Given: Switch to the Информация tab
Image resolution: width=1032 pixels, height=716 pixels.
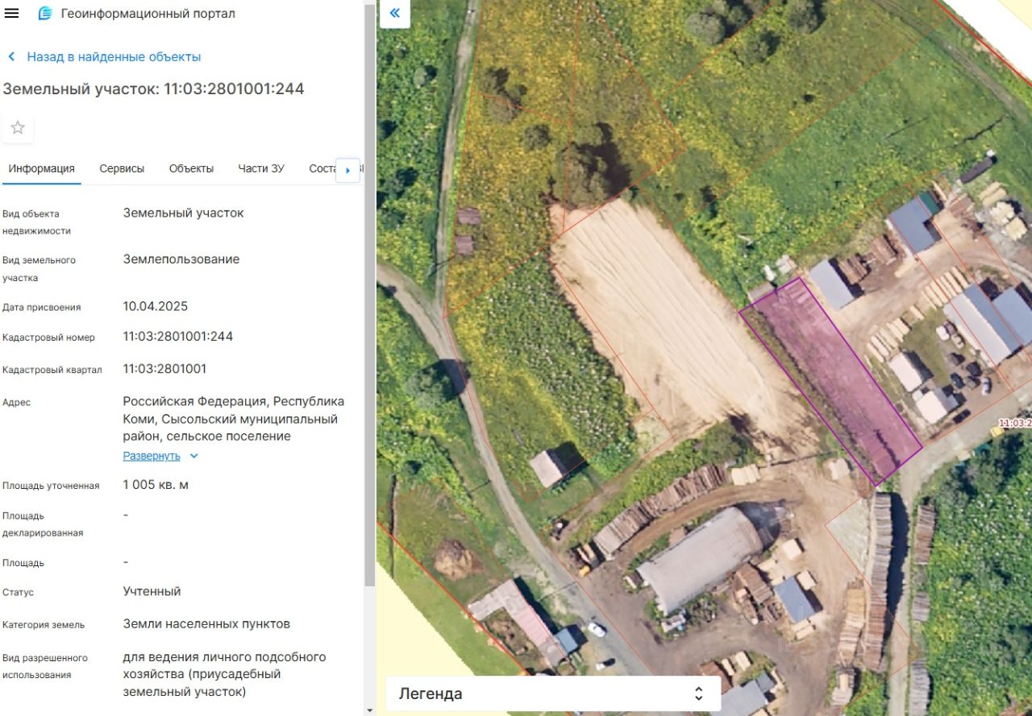Looking at the screenshot, I should (x=42, y=168).
